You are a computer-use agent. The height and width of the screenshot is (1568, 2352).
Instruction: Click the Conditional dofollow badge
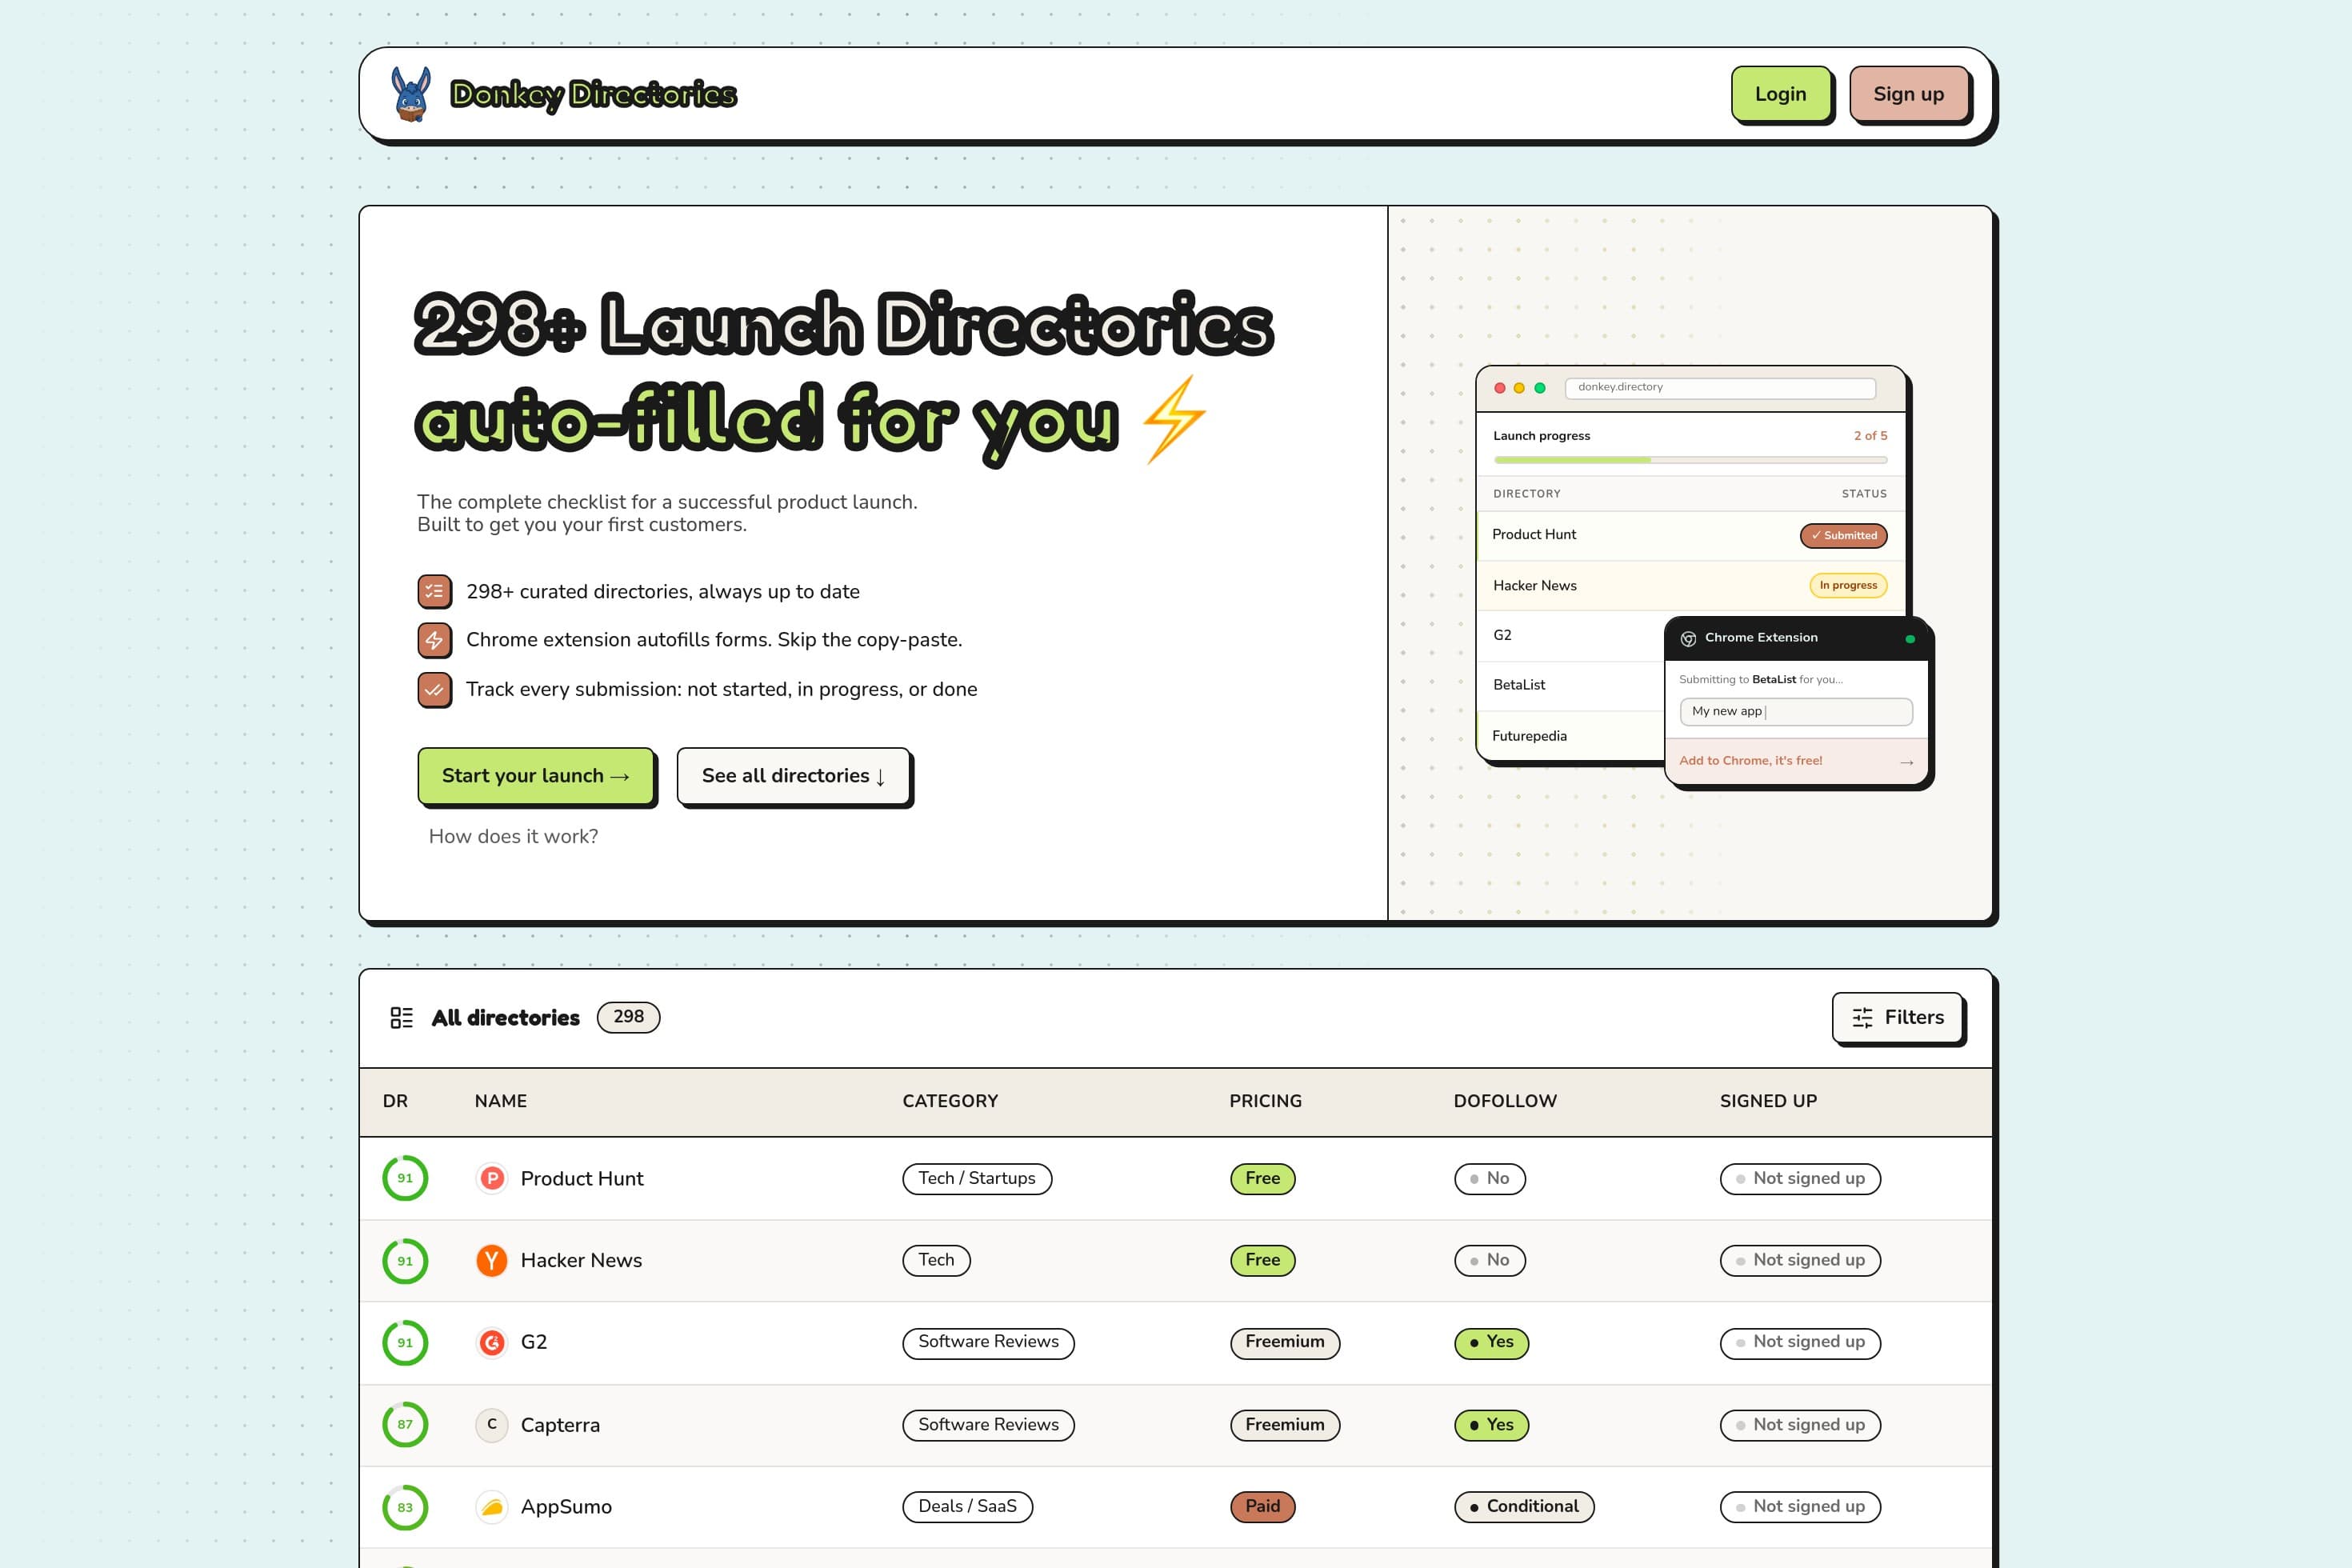(1524, 1507)
